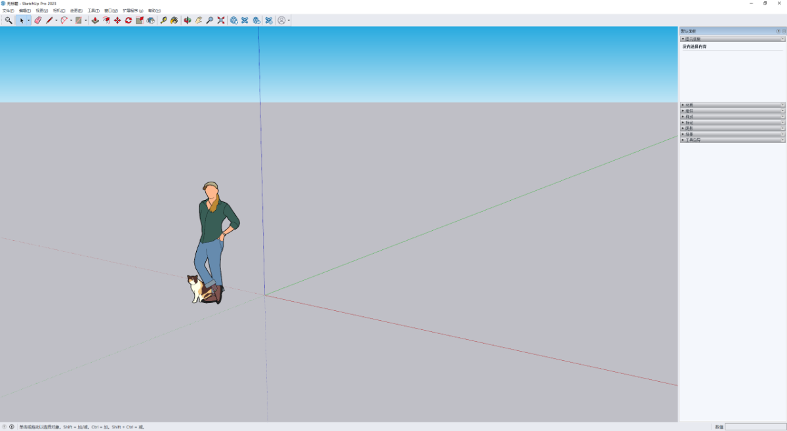The image size is (787, 431).
Task: Select the Rectangle shape tool
Action: tap(79, 20)
